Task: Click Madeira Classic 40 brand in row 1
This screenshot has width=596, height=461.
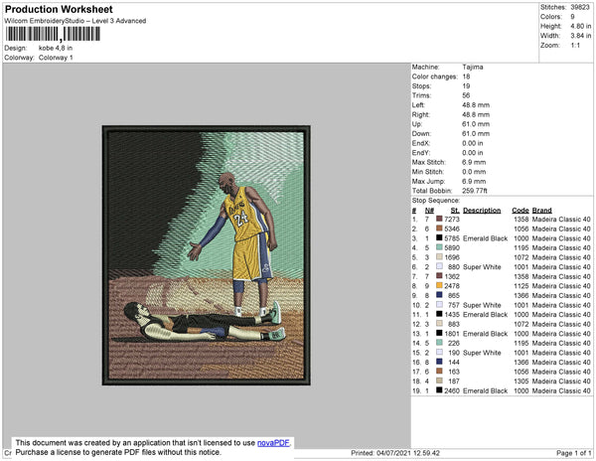Action: pyautogui.click(x=561, y=220)
